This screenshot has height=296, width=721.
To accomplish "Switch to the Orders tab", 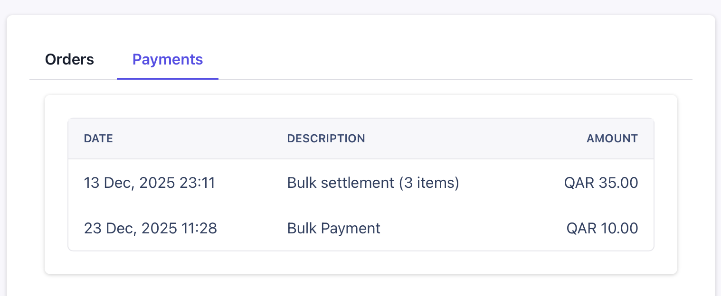I will [x=69, y=59].
